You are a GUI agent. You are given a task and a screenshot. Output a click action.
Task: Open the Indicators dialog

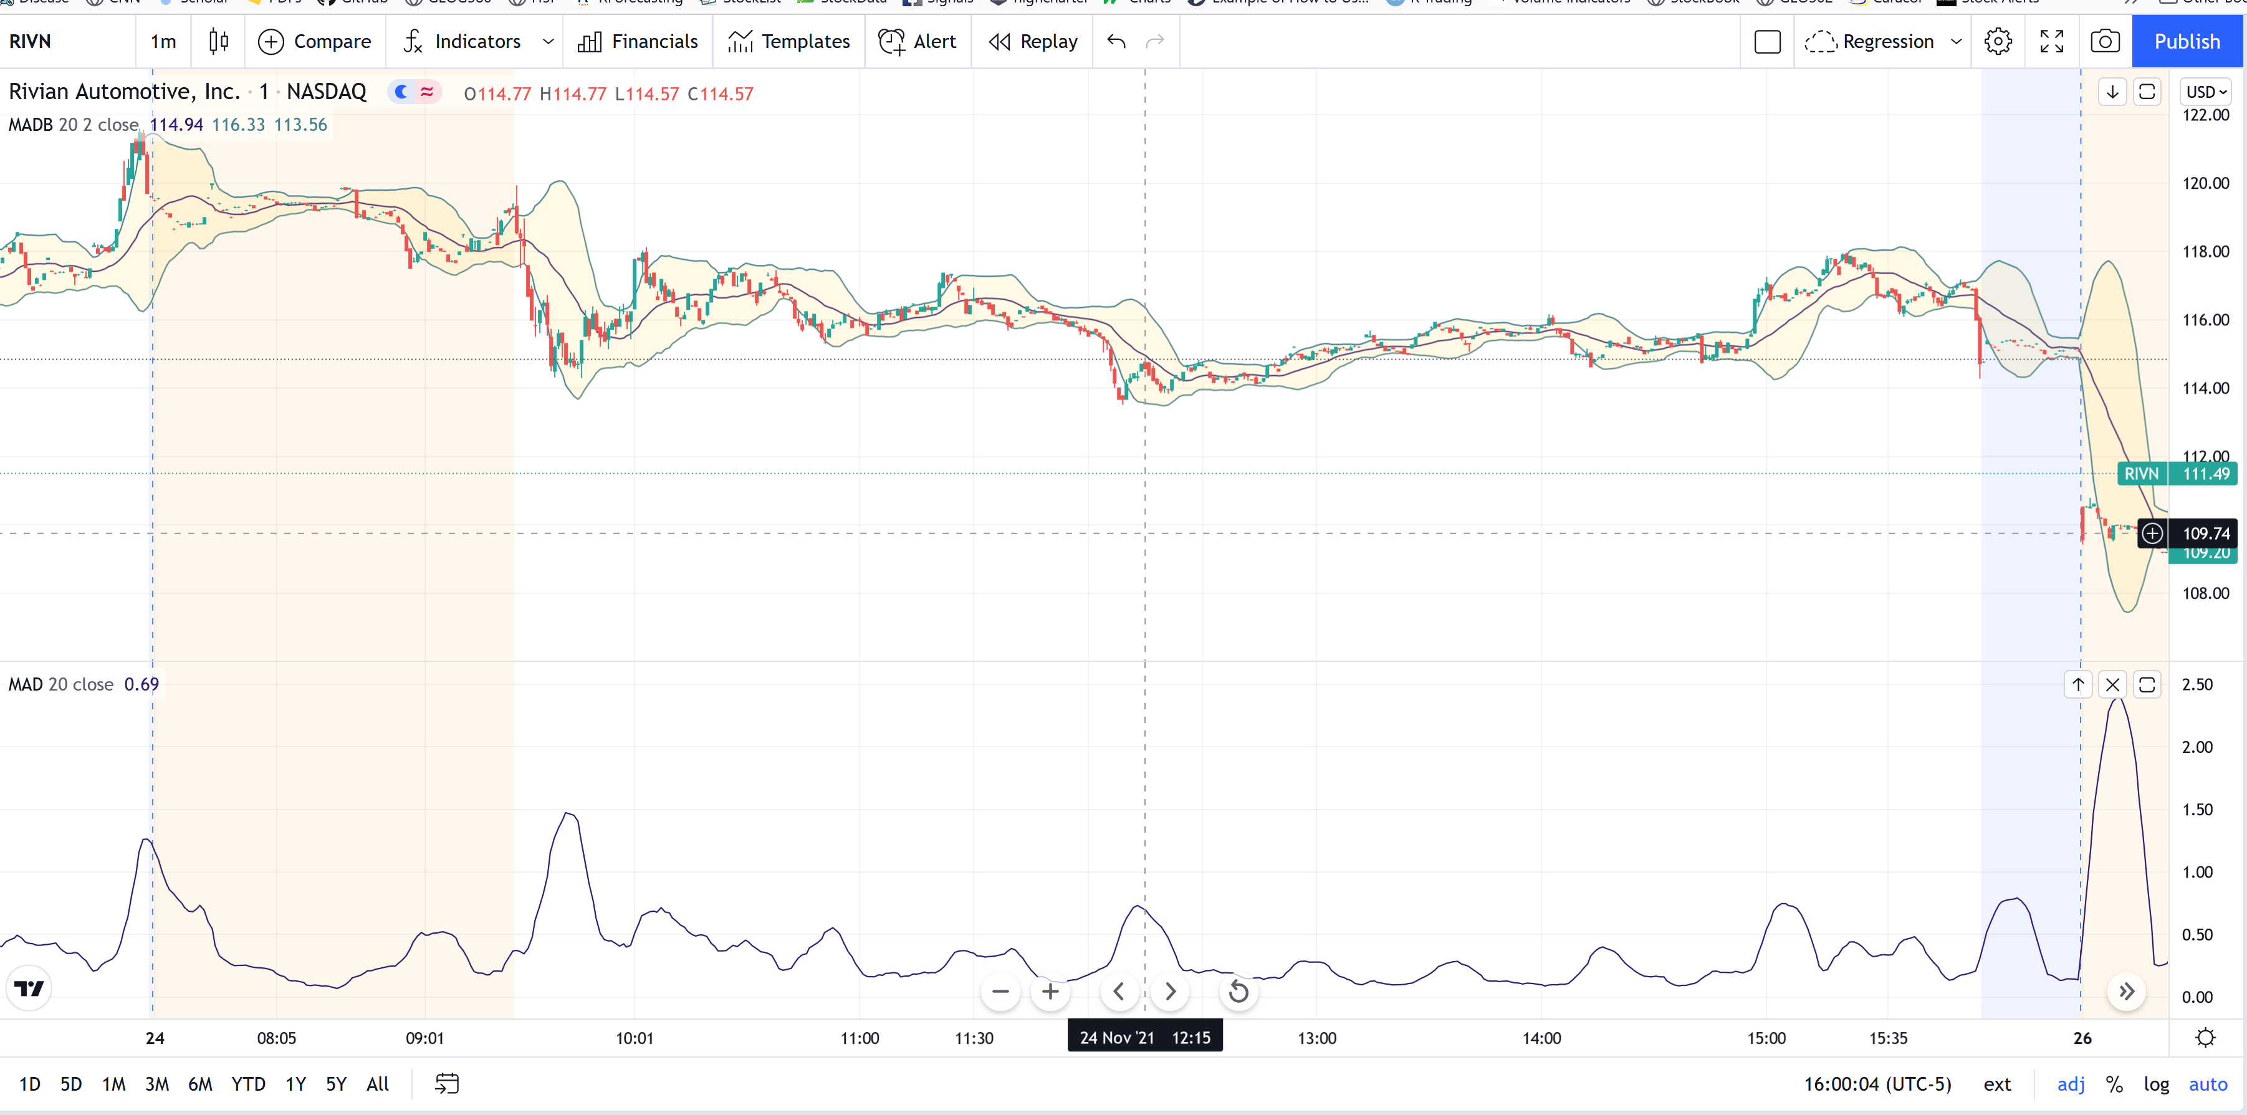click(461, 41)
